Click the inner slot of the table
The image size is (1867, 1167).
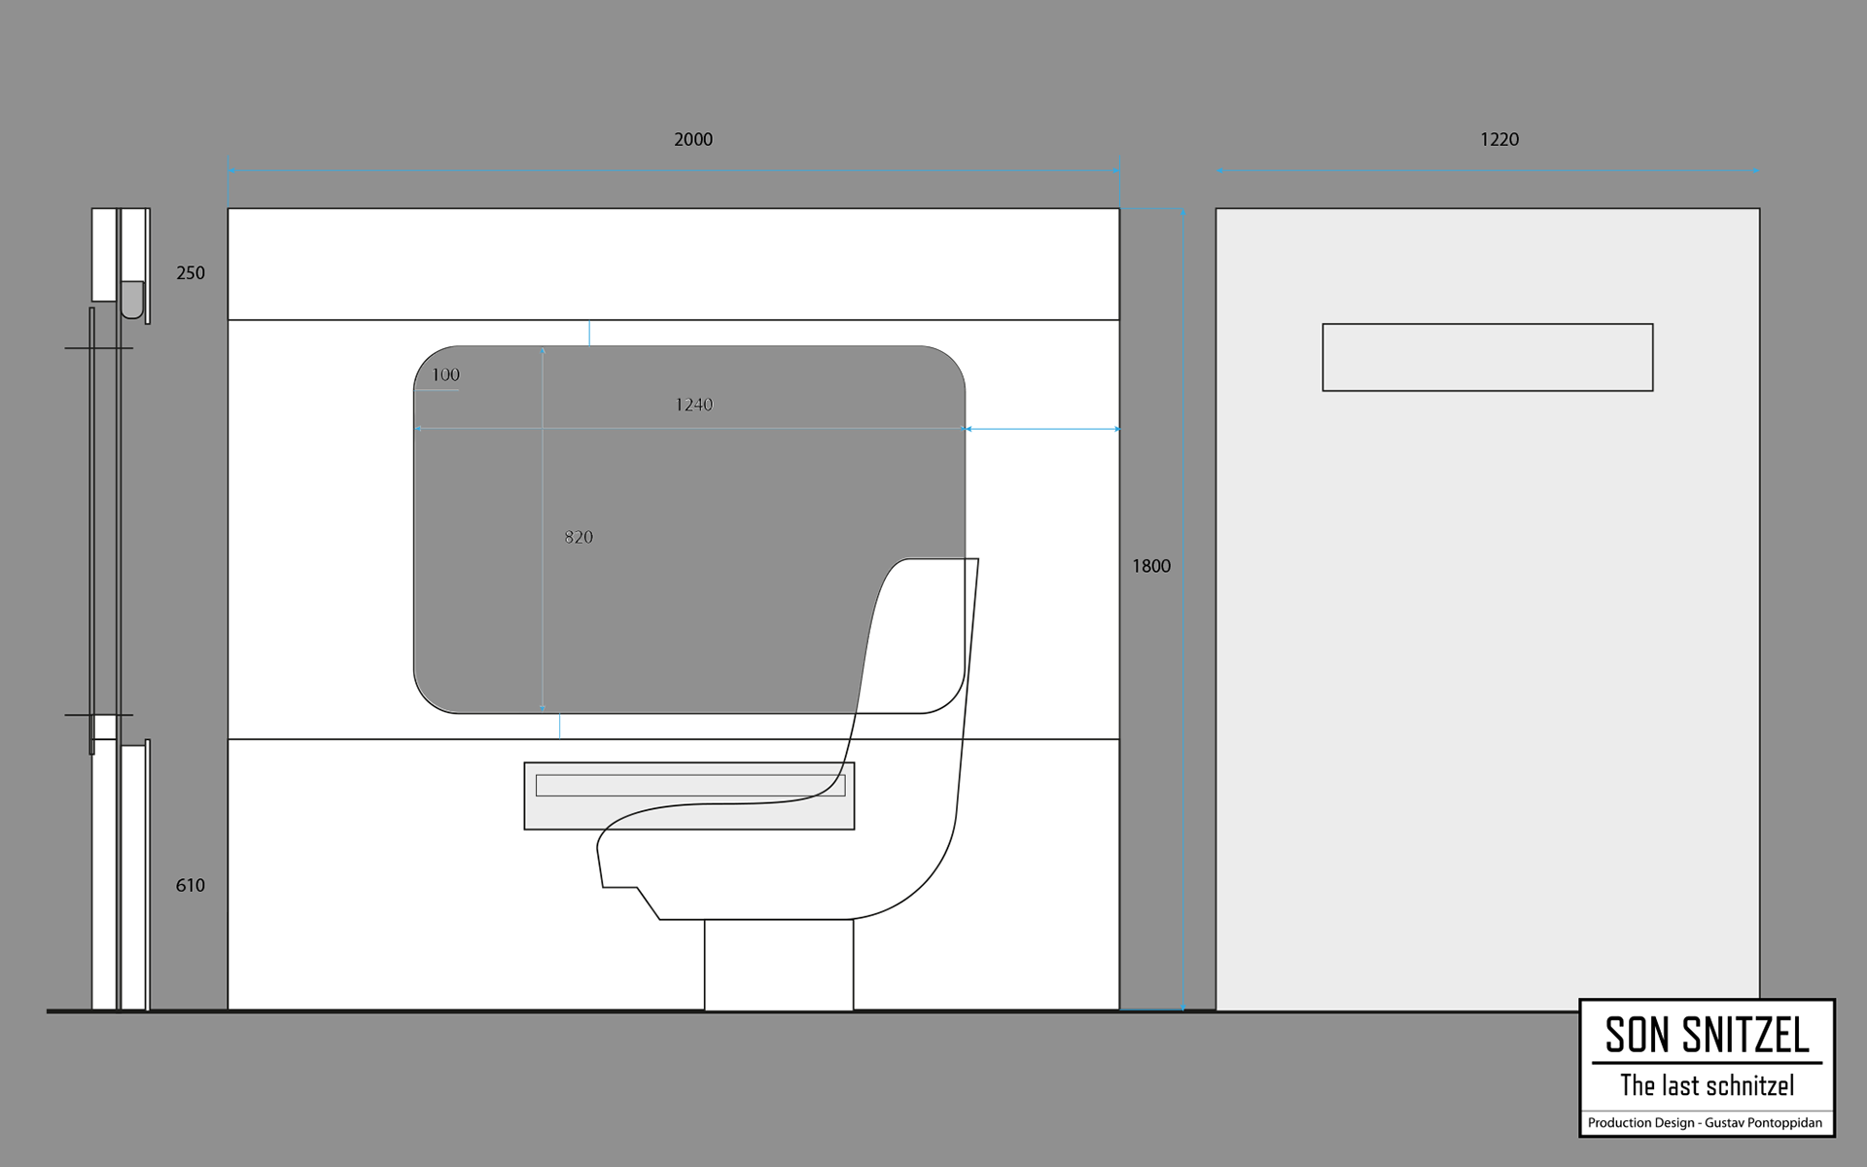(x=681, y=785)
